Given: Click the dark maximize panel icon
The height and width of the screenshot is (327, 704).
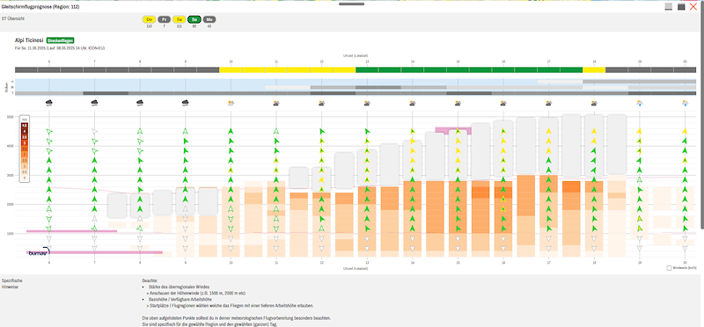Looking at the screenshot, I should click(x=681, y=7).
